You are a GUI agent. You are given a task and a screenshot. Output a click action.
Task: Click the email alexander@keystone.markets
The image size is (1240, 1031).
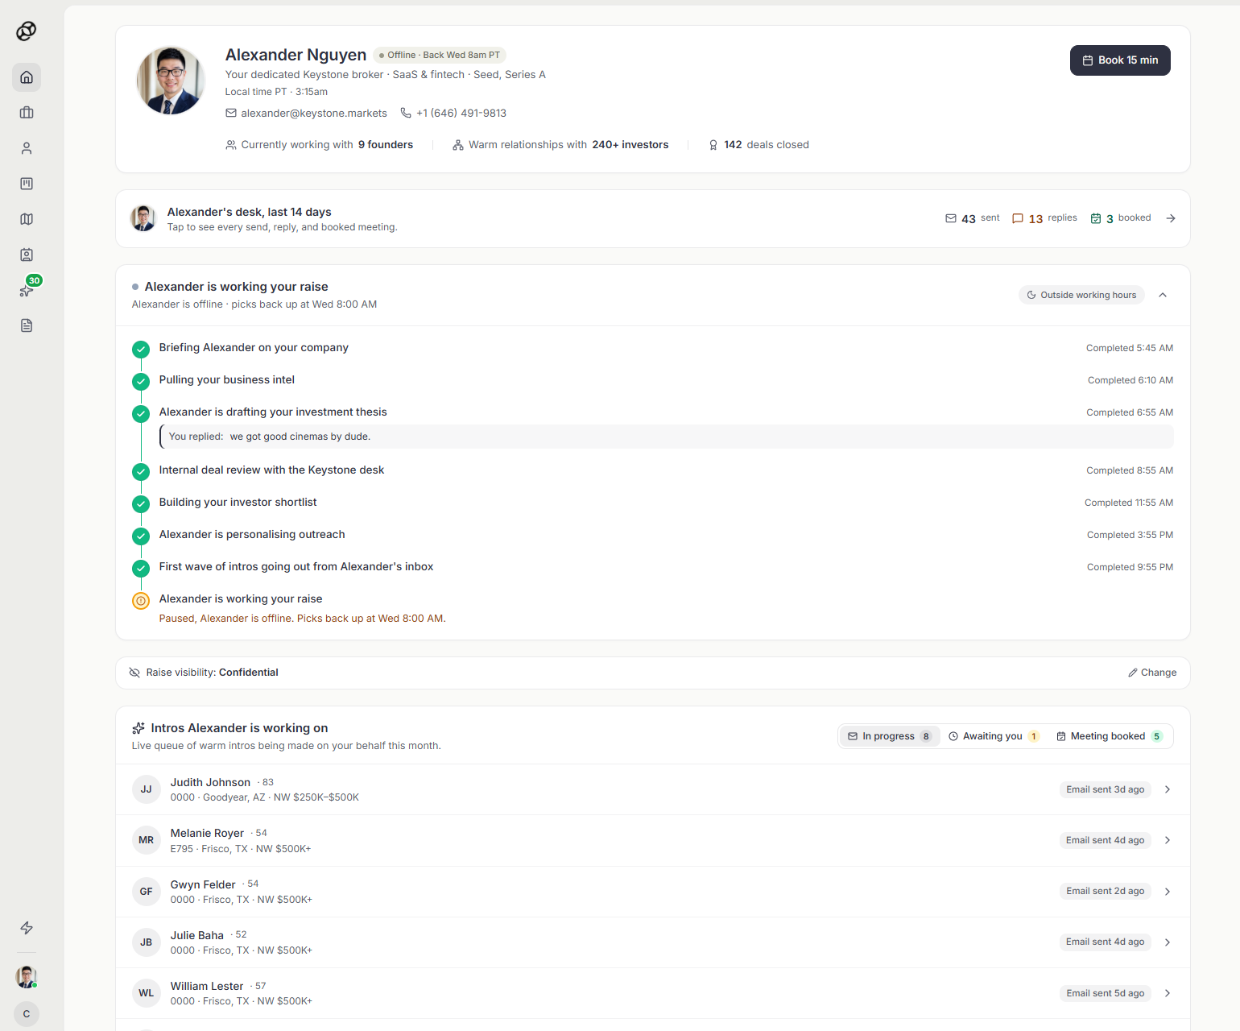306,114
